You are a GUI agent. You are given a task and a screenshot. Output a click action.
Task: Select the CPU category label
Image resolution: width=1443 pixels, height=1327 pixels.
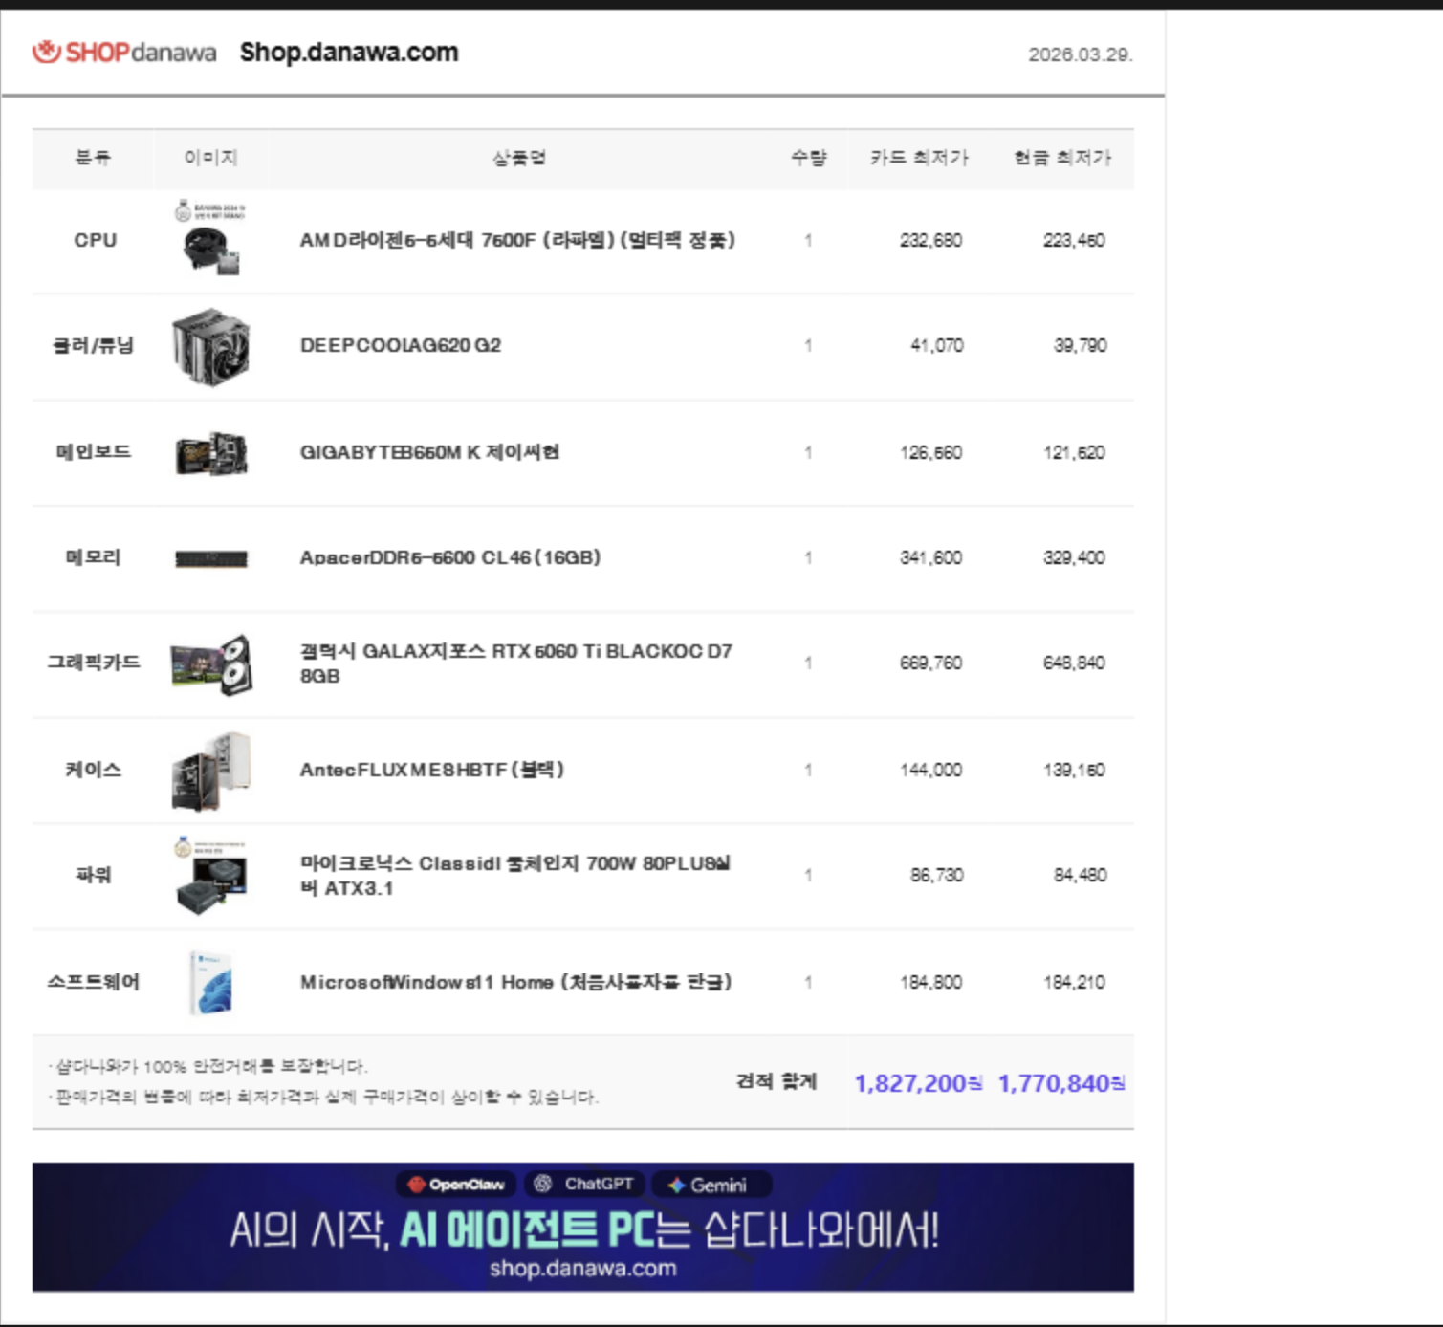95,240
